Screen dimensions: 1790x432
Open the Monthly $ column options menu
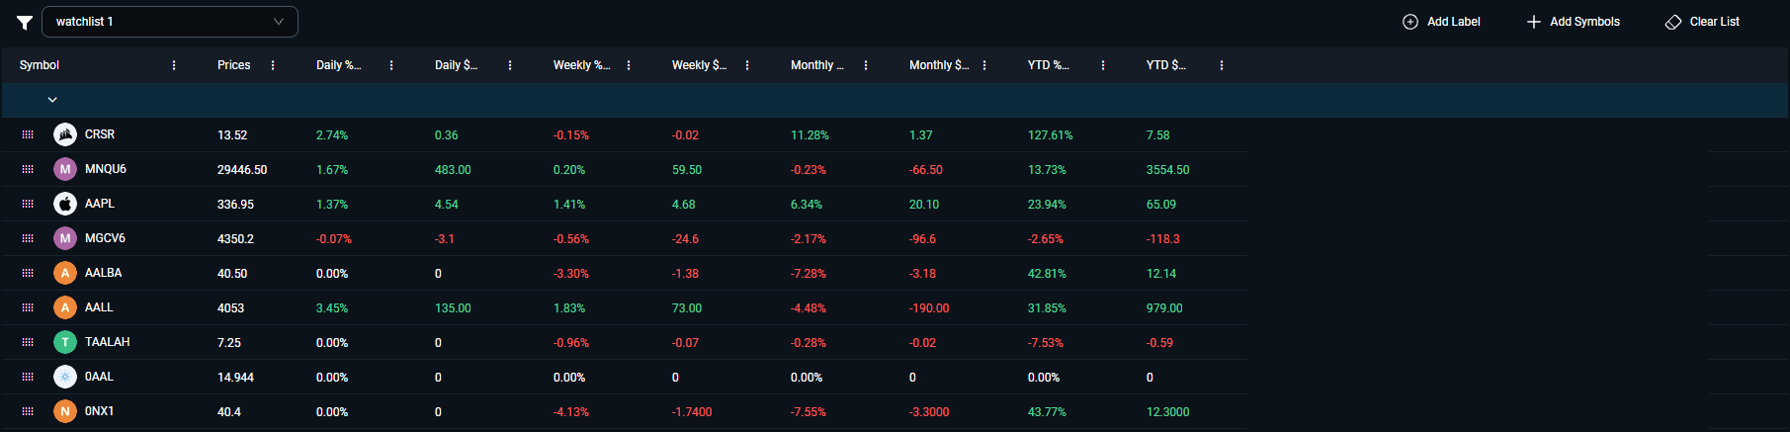[x=984, y=65]
